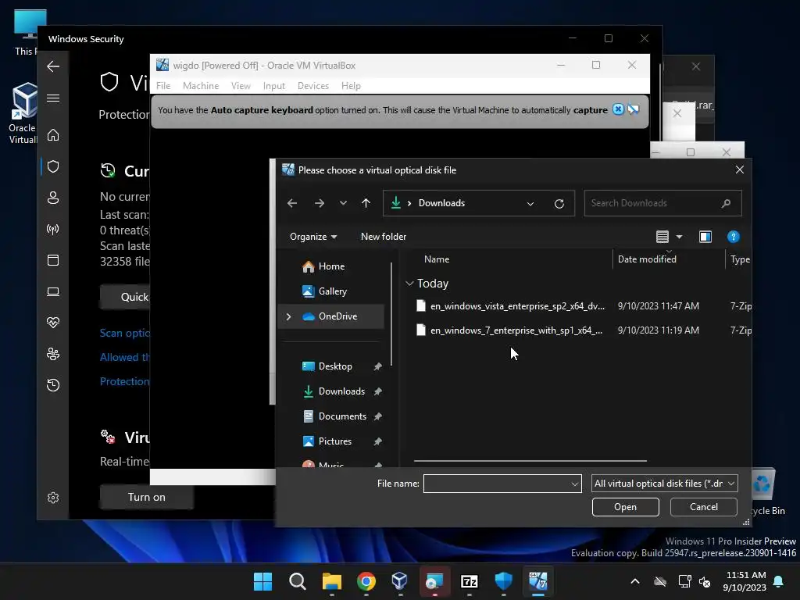Open the virtual optical disk file type filter
The height and width of the screenshot is (600, 800).
point(665,483)
